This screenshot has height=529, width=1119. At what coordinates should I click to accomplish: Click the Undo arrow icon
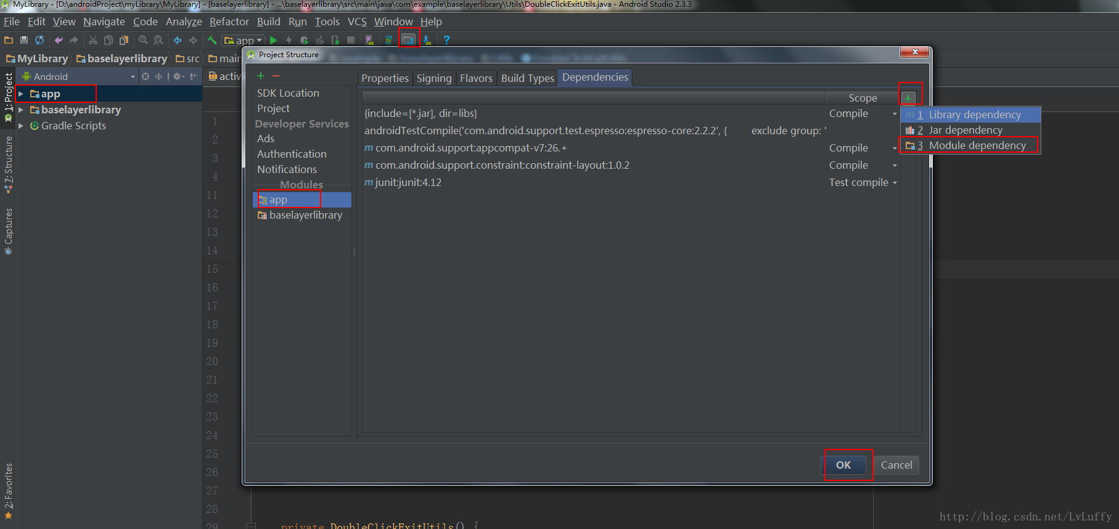(59, 40)
